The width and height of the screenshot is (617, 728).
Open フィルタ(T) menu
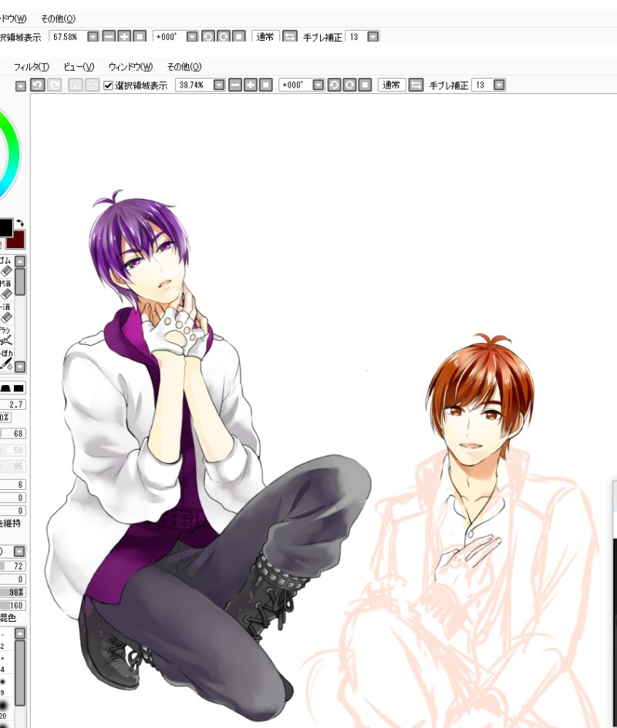(31, 67)
